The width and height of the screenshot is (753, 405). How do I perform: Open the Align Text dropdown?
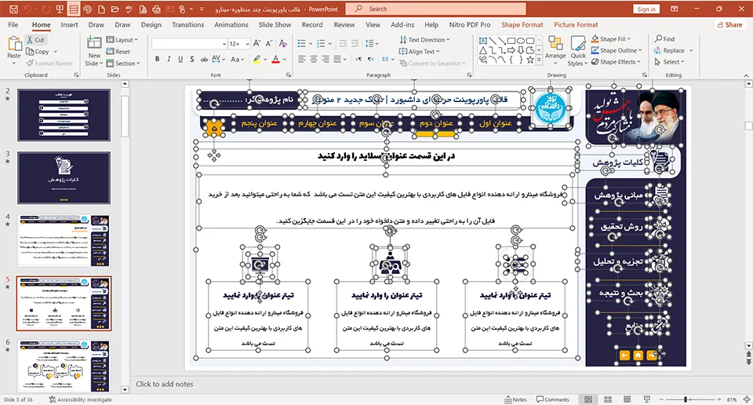click(x=419, y=51)
